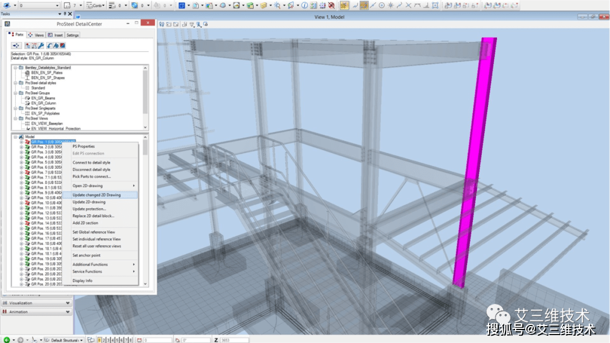Click the arrows icon in the DetailCenter toolbar
Screen dimensions: 610x343
pos(16,46)
